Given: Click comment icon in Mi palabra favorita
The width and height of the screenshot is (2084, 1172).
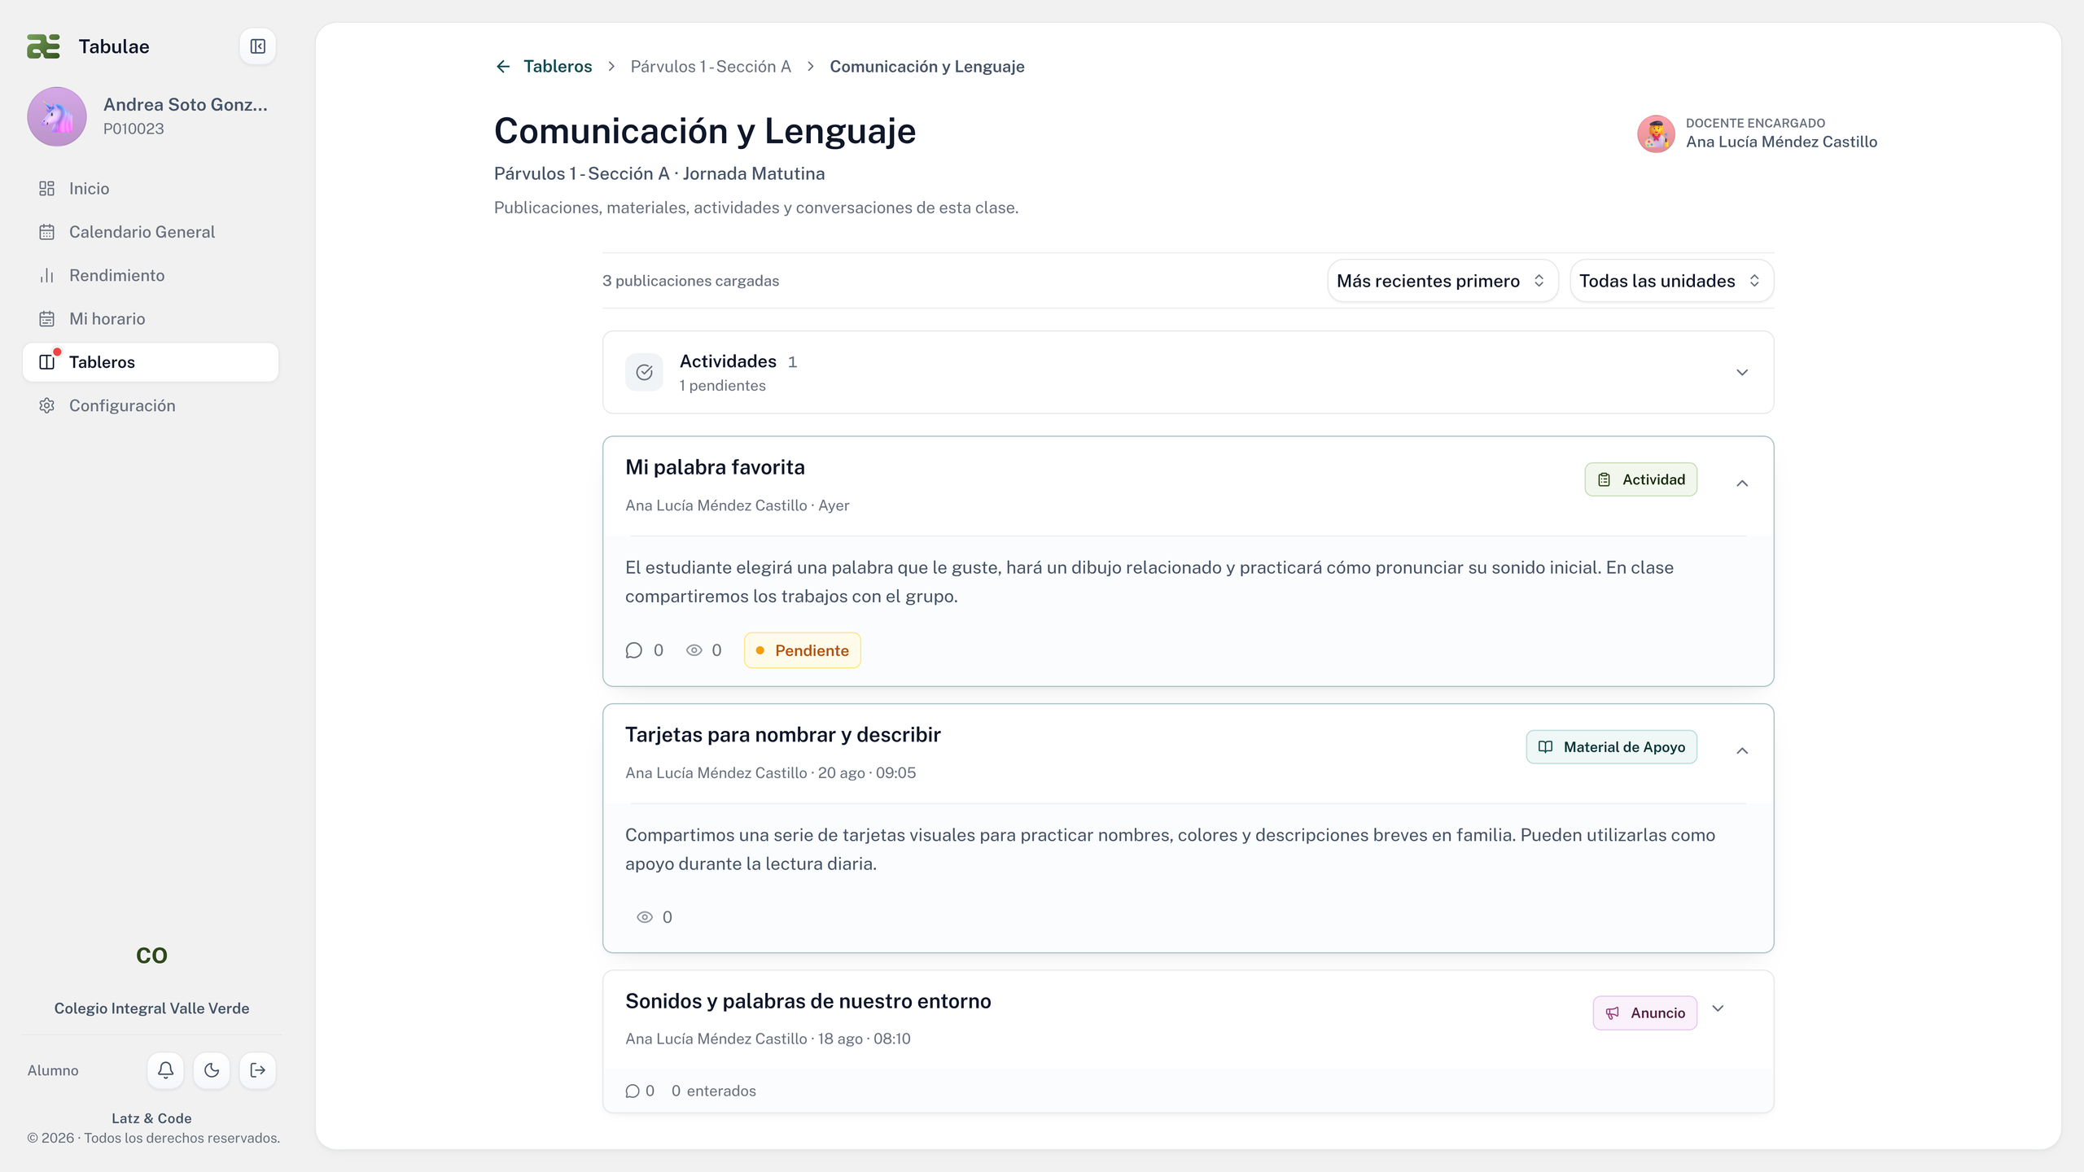Looking at the screenshot, I should tap(633, 650).
